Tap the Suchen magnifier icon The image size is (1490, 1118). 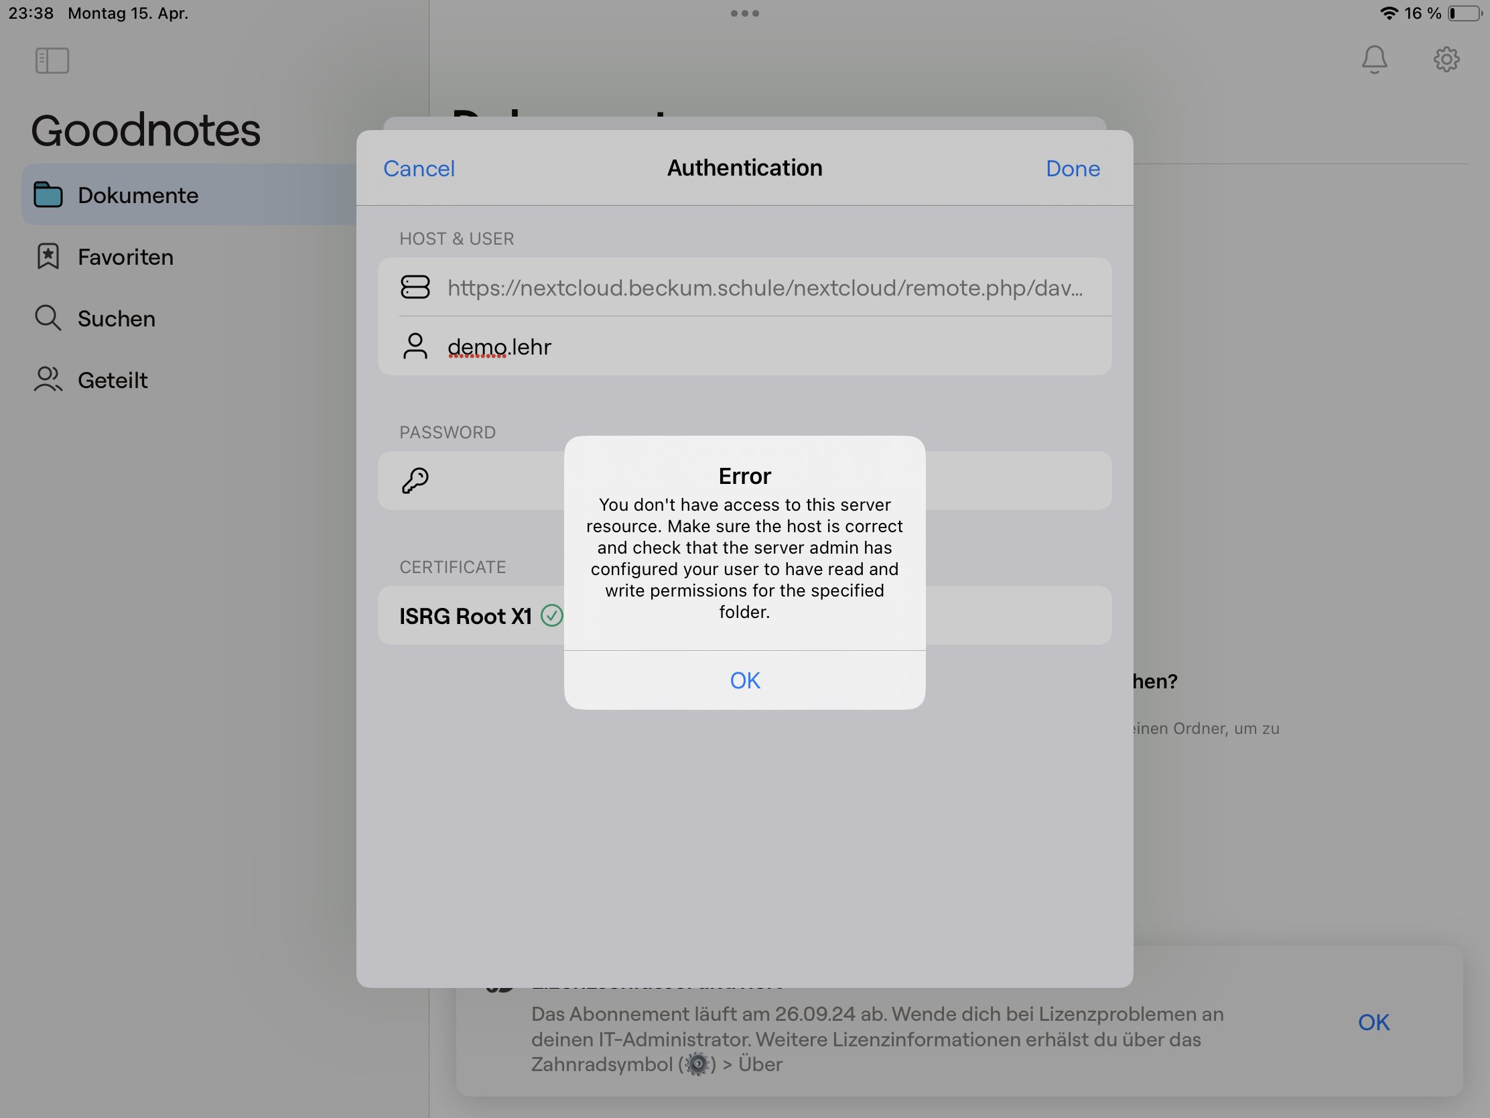click(48, 318)
